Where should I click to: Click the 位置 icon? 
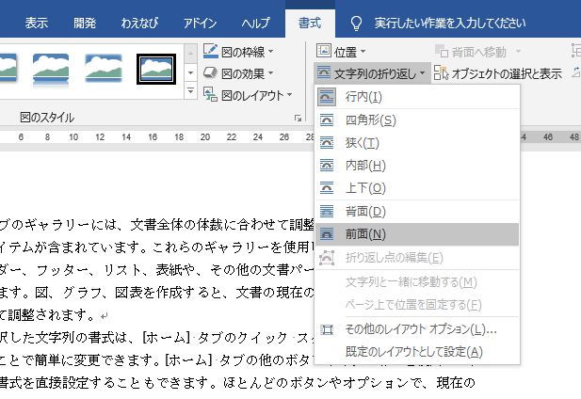324,51
